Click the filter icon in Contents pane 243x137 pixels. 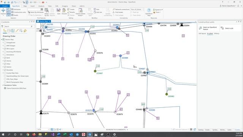(x=2, y=27)
